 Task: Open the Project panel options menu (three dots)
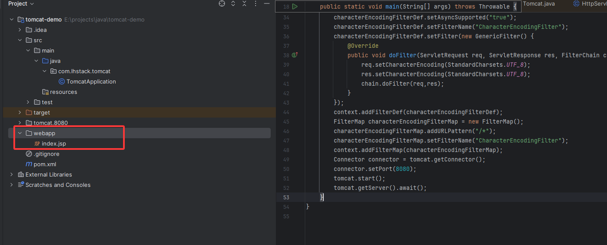[x=256, y=4]
